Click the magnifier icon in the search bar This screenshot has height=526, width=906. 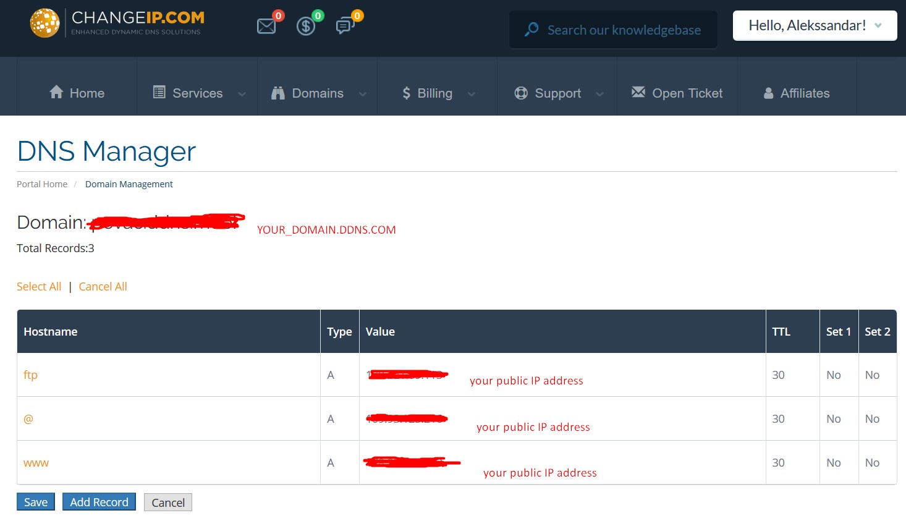click(x=531, y=29)
